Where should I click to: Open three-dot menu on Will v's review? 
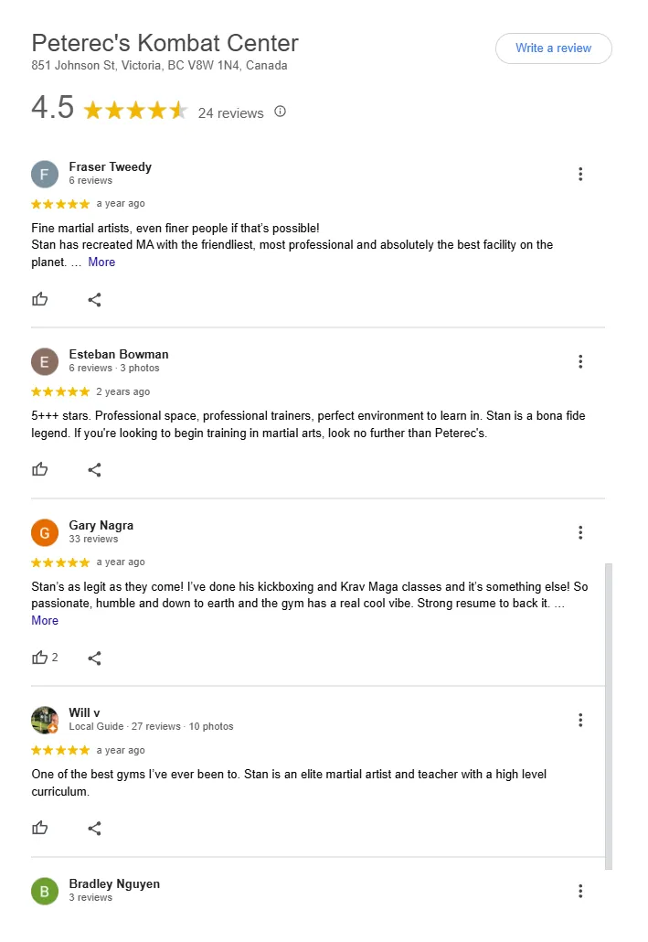(580, 720)
